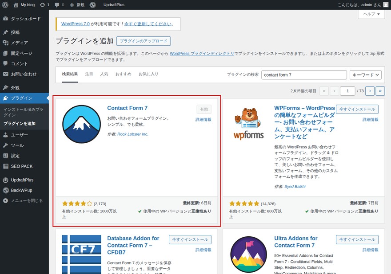Open Ultra Addons for Contact Form 7 title
Viewport: 391px width, 274px height.
point(296,242)
